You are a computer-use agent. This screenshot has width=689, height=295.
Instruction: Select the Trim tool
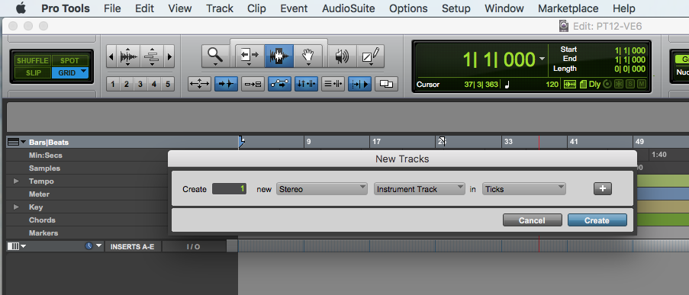coord(250,56)
